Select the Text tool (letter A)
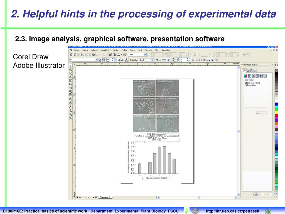Image resolution: width=285 pixels, height=214 pixels. (x=70, y=98)
